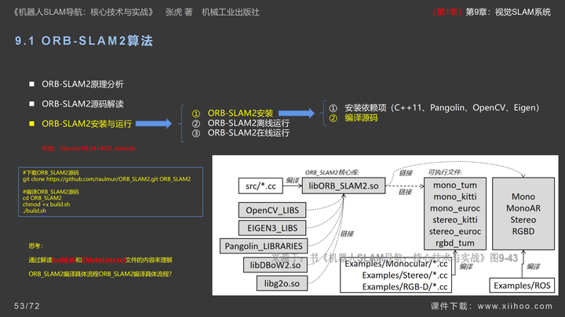This screenshot has height=317, width=565.
Task: Click the author name '张虎 著'
Action: coord(179,13)
